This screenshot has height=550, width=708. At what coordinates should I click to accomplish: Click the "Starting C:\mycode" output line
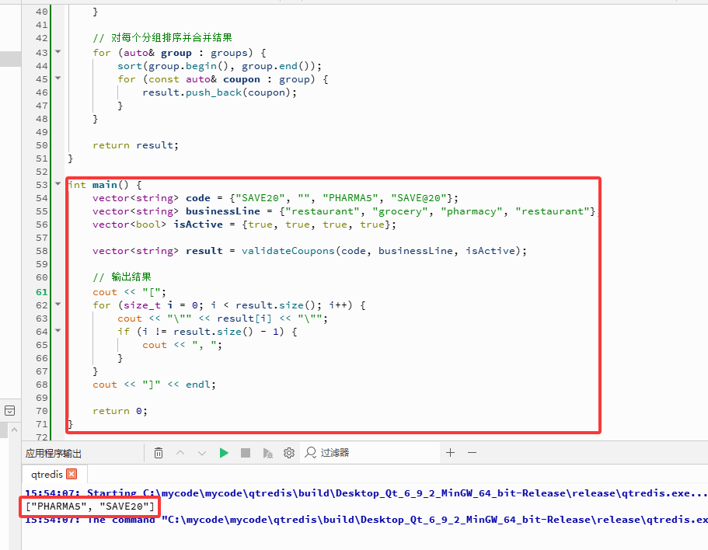pyautogui.click(x=366, y=493)
